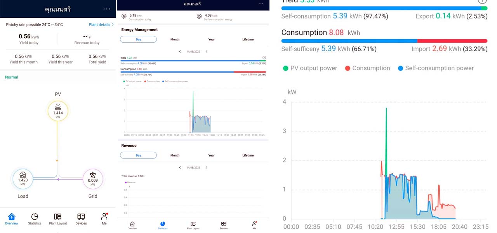Viewport: 497px width, 233px height.
Task: Switch Energy Management to the Month tab
Action: [175, 40]
